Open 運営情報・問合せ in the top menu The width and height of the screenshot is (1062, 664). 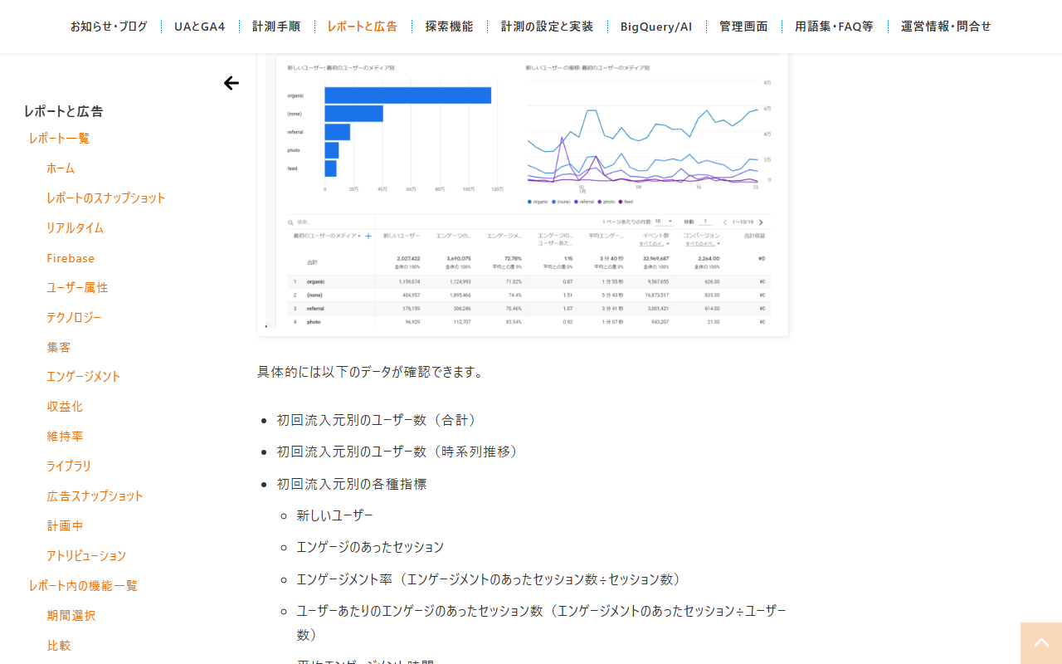946,27
